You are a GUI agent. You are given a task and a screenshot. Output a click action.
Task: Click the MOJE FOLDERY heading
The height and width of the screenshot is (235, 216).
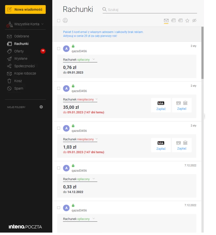16,107
